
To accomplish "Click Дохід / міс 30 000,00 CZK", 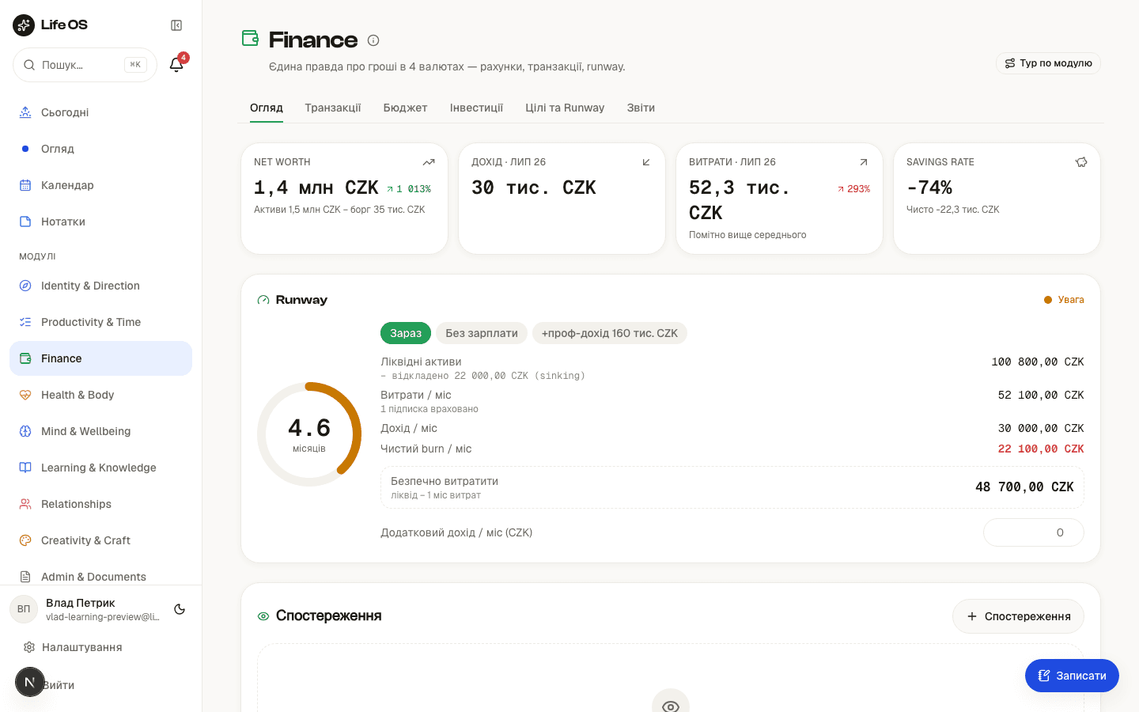I will click(1041, 428).
